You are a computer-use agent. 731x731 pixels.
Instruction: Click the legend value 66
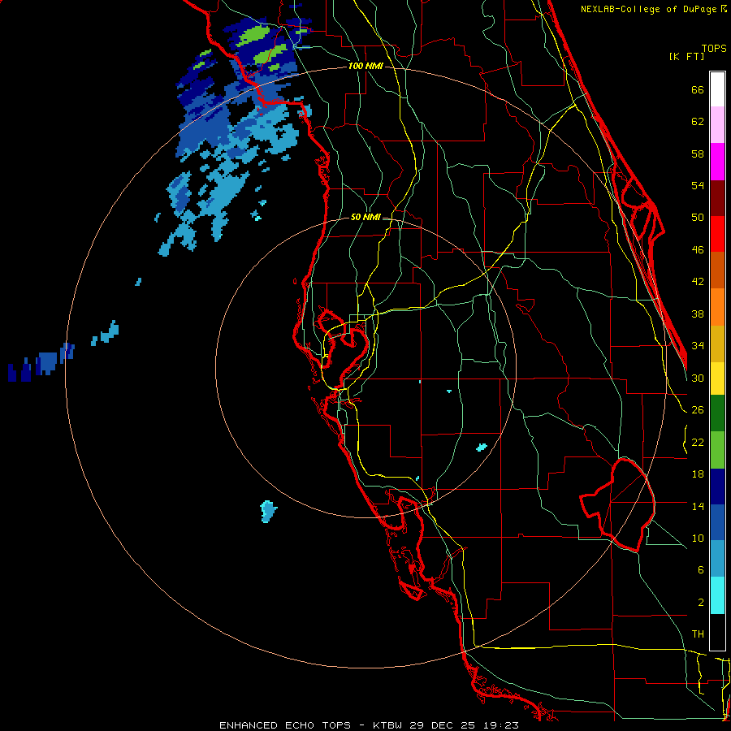[698, 89]
